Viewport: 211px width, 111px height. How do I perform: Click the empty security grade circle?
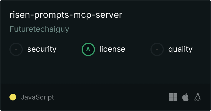(16, 49)
